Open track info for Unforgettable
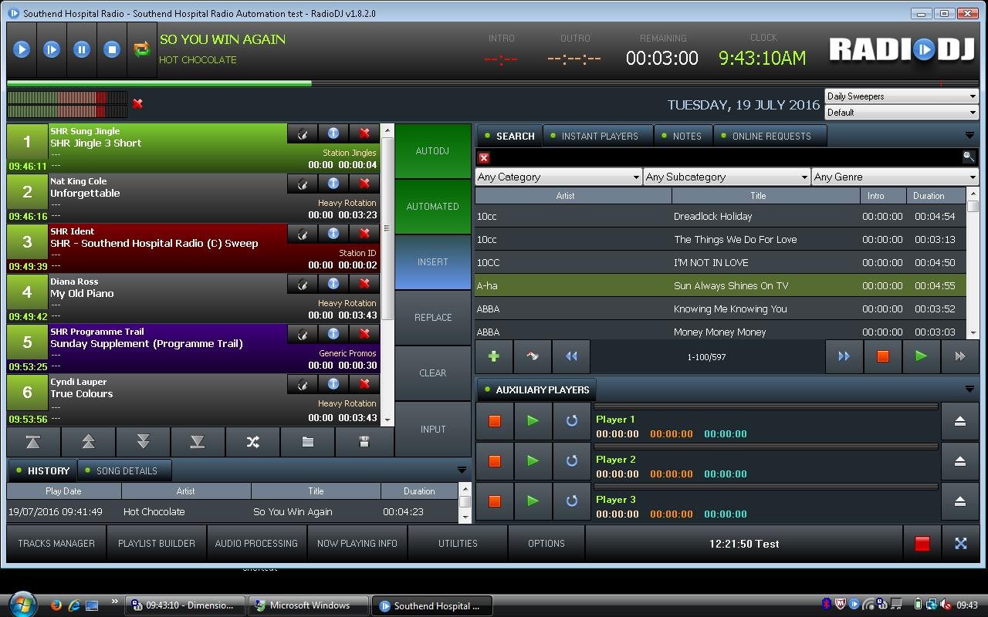 [x=333, y=184]
